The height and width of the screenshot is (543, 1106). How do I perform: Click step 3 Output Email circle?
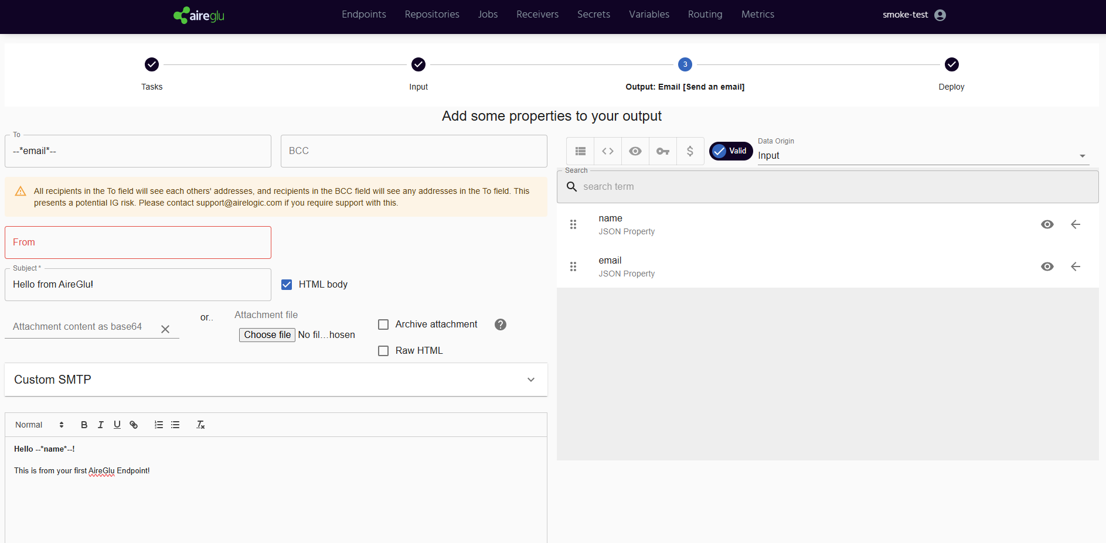pyautogui.click(x=685, y=64)
